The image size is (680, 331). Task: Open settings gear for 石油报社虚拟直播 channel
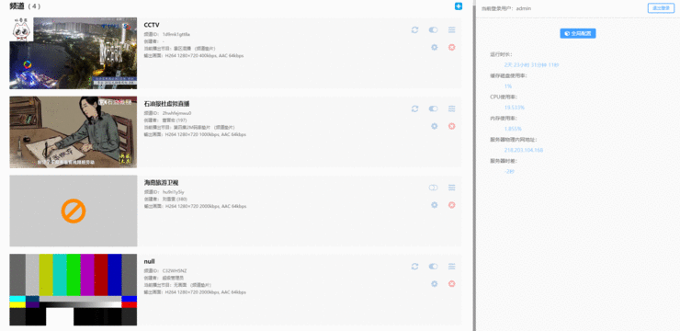(x=434, y=126)
